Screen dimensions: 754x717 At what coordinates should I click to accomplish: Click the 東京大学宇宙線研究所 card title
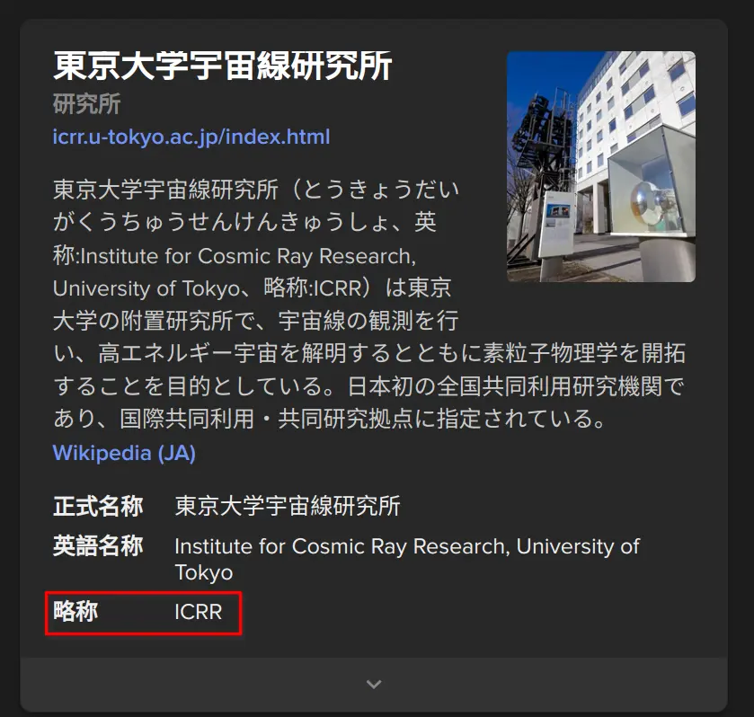pos(223,66)
